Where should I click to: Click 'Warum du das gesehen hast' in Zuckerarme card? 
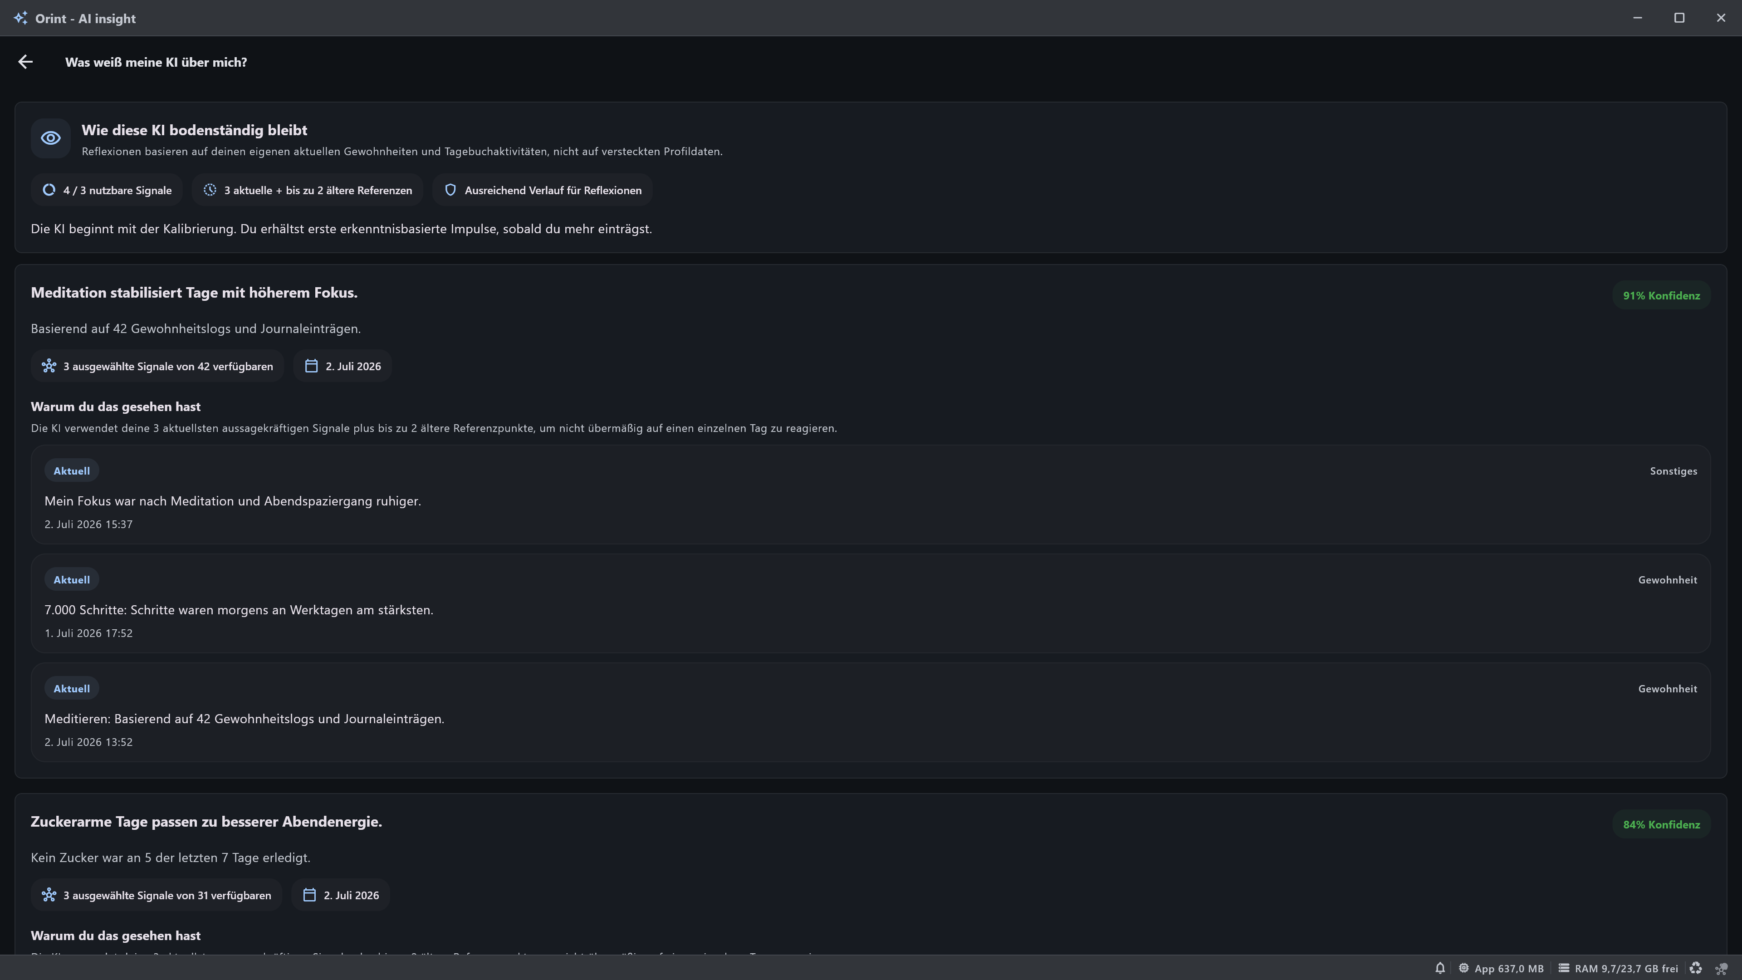(x=116, y=936)
